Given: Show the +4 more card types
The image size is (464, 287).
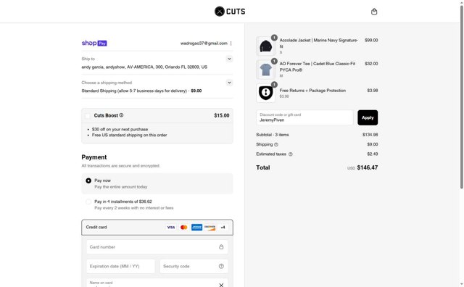Looking at the screenshot, I should click(x=223, y=228).
